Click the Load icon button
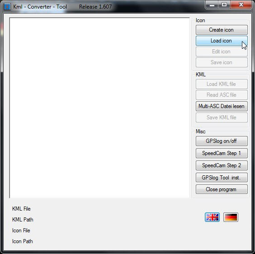The height and width of the screenshot is (254, 255). [x=222, y=41]
